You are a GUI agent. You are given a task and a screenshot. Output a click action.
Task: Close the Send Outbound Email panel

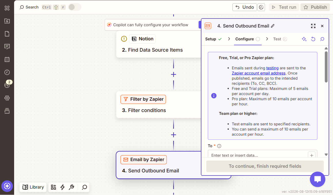coord(322,26)
